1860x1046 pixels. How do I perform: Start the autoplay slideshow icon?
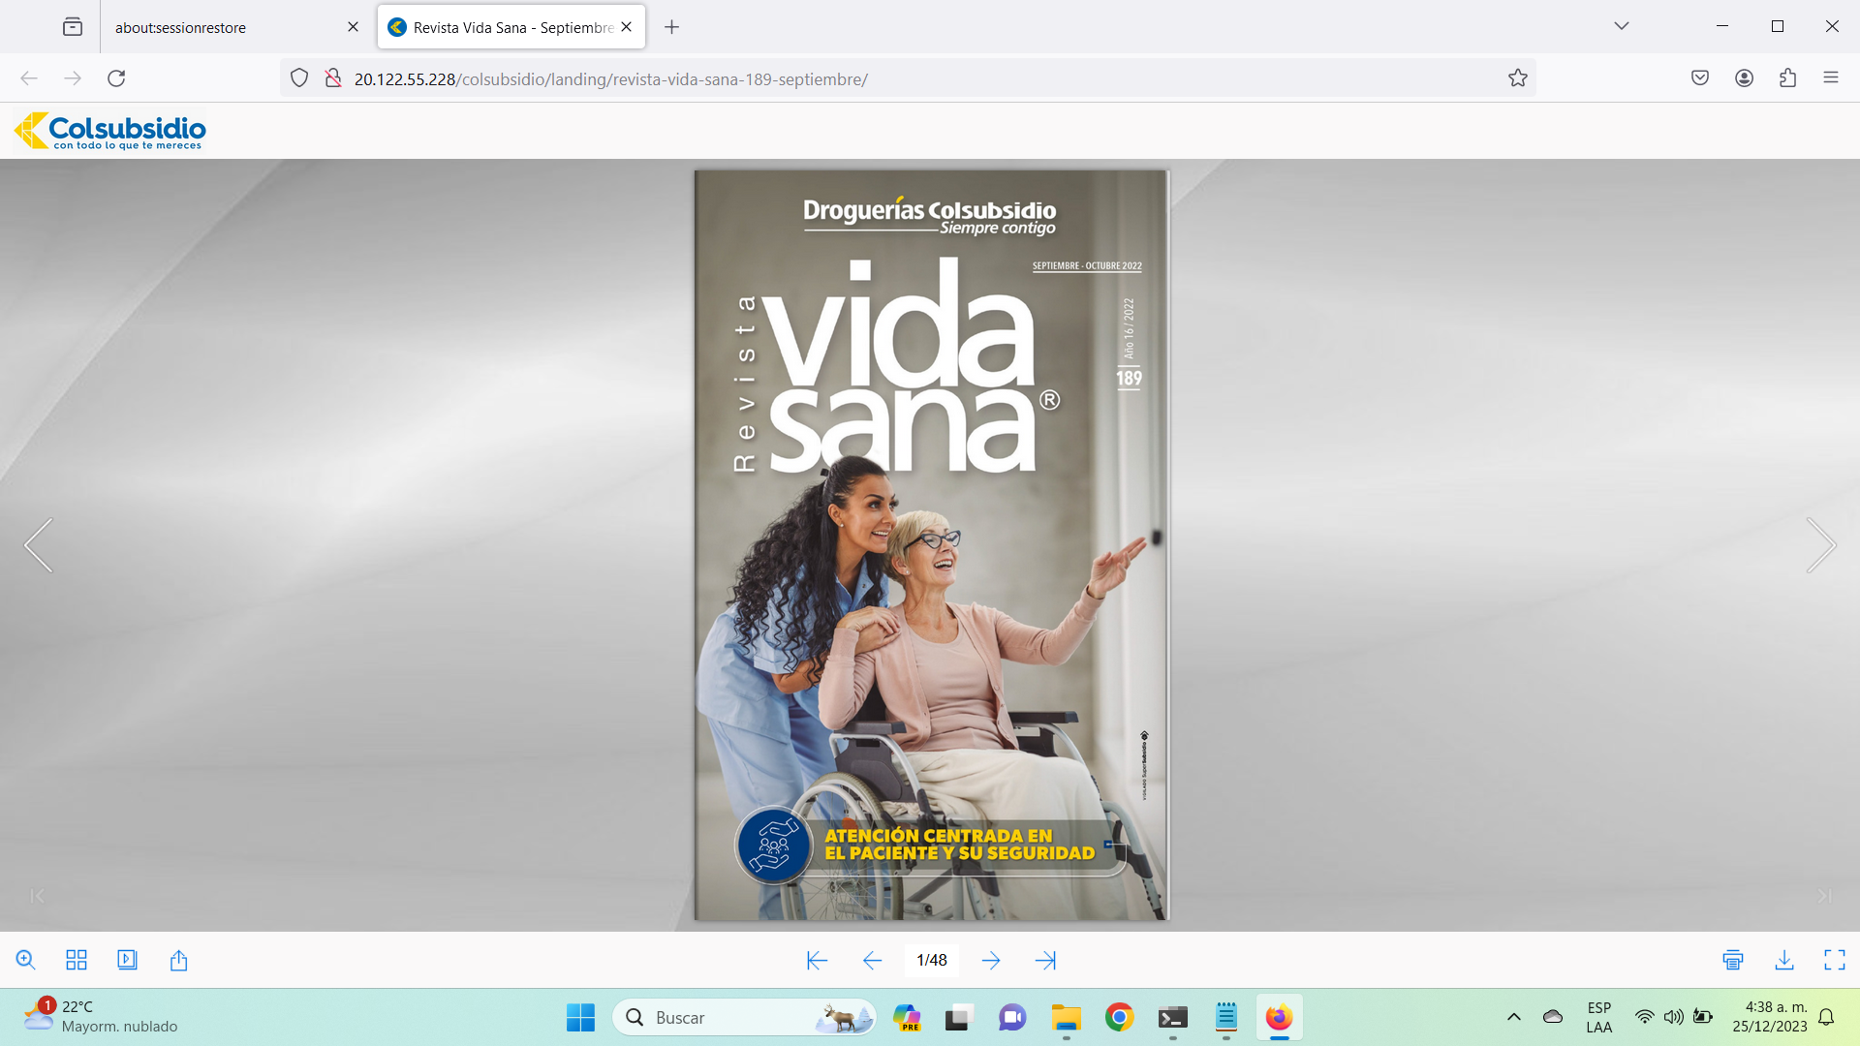pyautogui.click(x=127, y=960)
